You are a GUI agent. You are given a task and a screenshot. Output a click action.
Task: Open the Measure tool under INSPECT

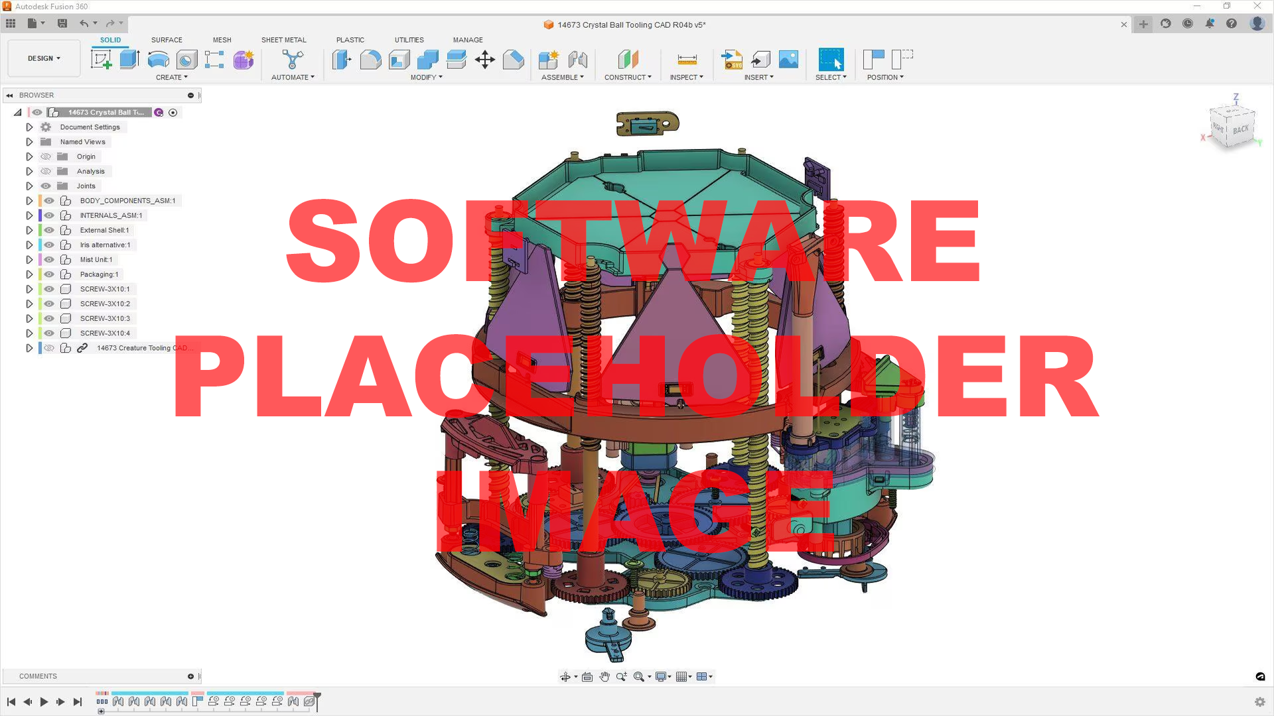pyautogui.click(x=687, y=59)
